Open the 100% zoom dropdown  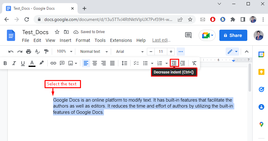[x=64, y=51]
